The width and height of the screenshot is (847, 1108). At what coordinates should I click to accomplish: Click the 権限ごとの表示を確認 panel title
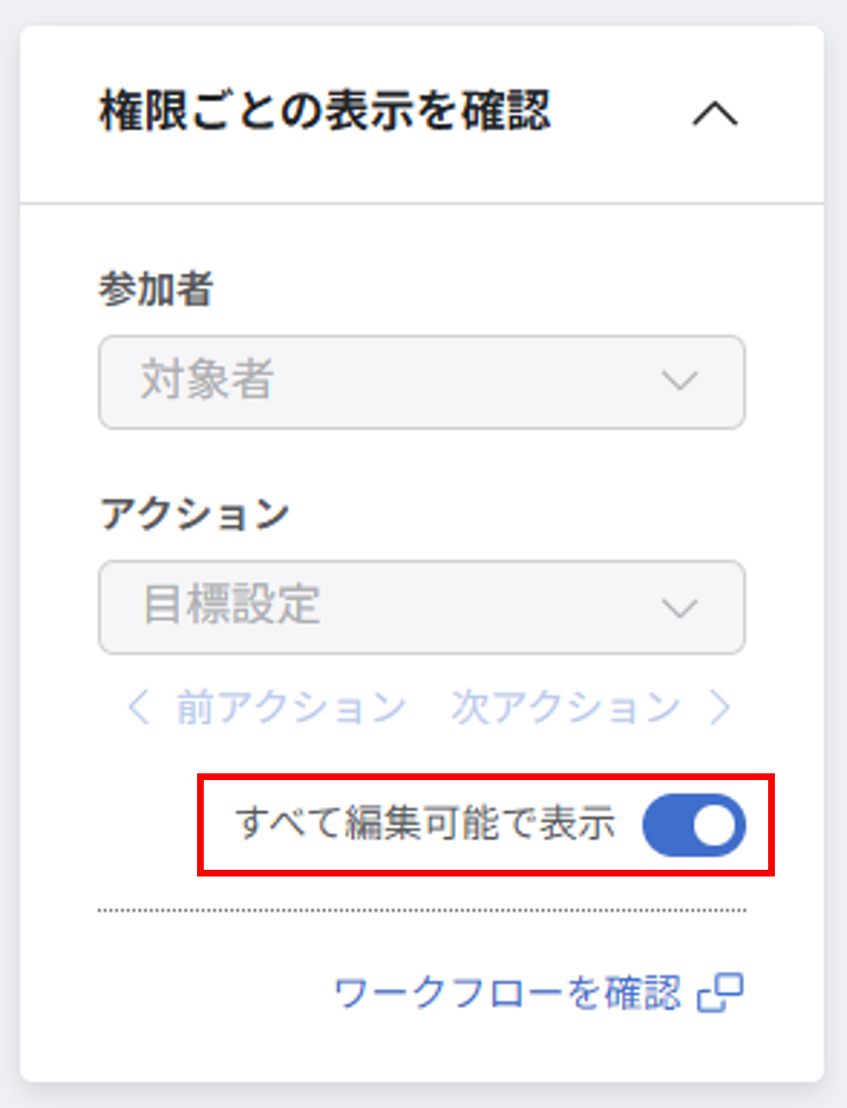click(325, 112)
